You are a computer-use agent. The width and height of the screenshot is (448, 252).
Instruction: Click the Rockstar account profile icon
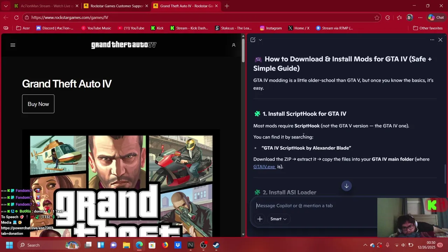coord(233,45)
